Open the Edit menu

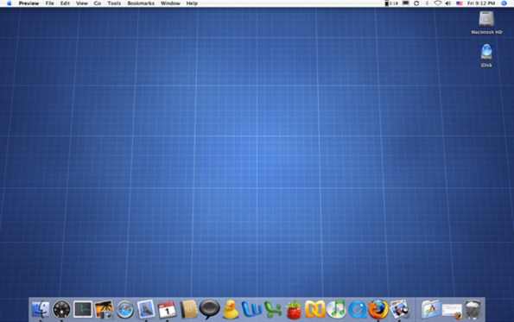65,3
